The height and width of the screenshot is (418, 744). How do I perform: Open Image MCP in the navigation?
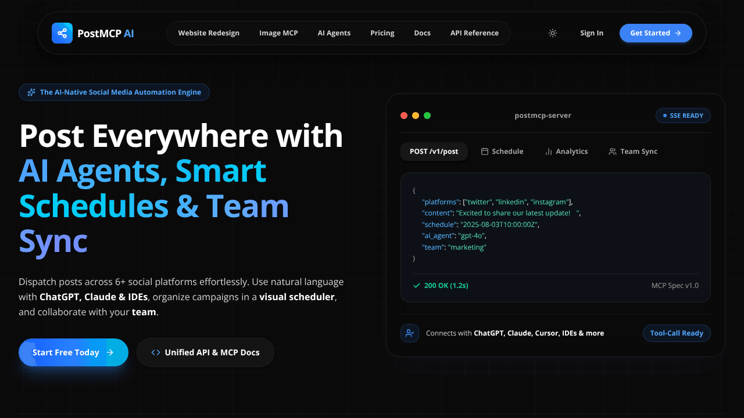(278, 33)
